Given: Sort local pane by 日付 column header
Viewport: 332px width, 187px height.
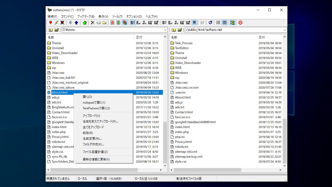Looking at the screenshot, I should pyautogui.click(x=149, y=37).
